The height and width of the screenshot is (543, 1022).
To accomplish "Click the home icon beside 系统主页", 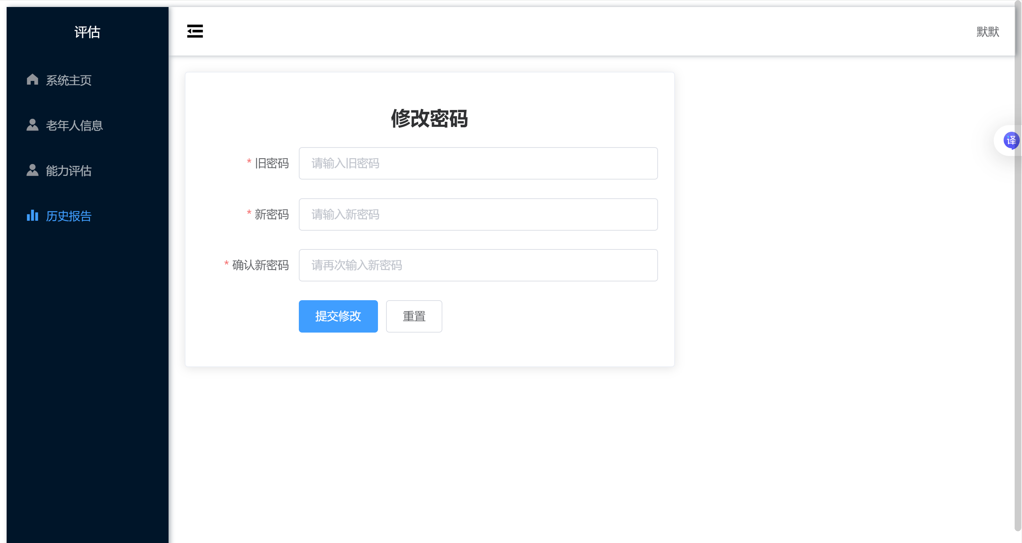I will (x=32, y=80).
